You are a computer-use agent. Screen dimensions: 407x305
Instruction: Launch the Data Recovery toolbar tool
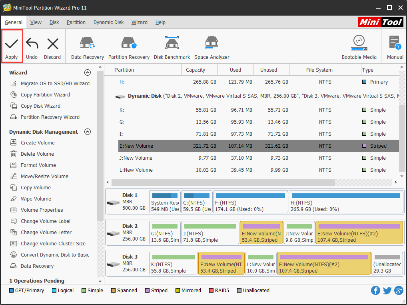pyautogui.click(x=88, y=48)
